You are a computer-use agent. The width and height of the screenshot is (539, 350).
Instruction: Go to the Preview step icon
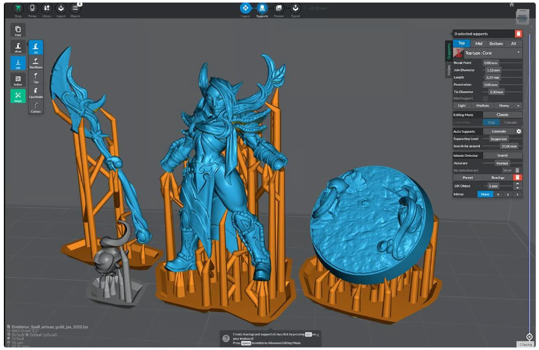tap(279, 8)
